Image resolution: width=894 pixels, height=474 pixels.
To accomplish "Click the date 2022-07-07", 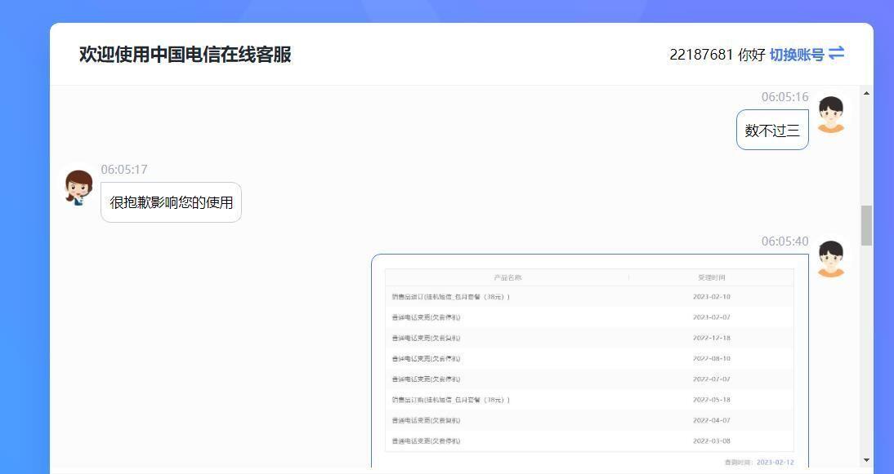I will coord(712,379).
